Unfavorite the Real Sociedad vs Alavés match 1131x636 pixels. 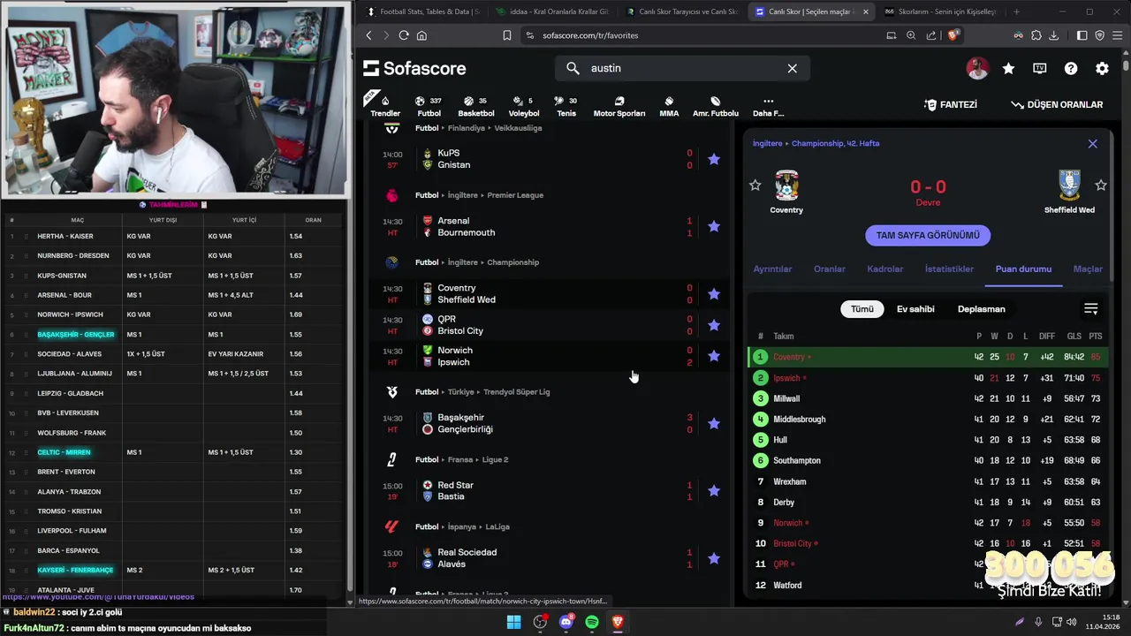[x=714, y=558]
